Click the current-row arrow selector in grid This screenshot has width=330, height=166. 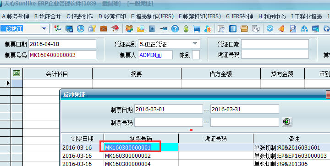(8, 83)
